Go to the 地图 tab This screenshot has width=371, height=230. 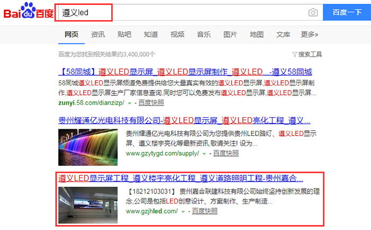(257, 34)
